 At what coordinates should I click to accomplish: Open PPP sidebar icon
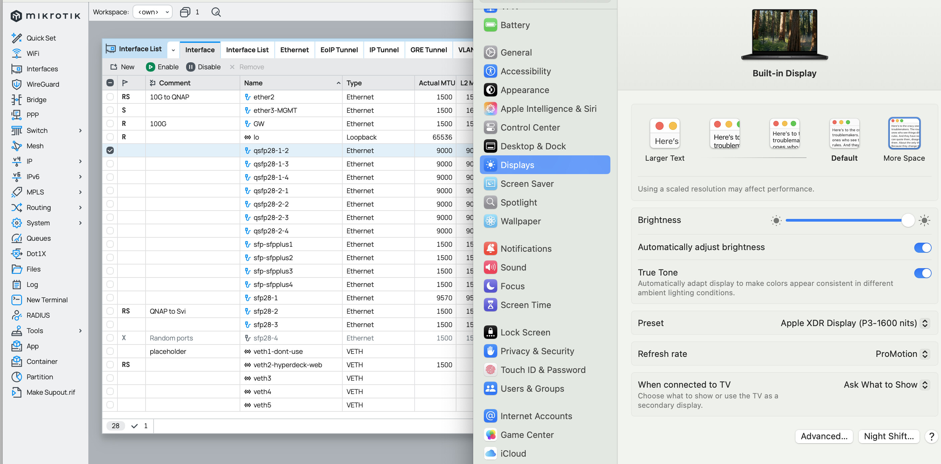pyautogui.click(x=16, y=115)
